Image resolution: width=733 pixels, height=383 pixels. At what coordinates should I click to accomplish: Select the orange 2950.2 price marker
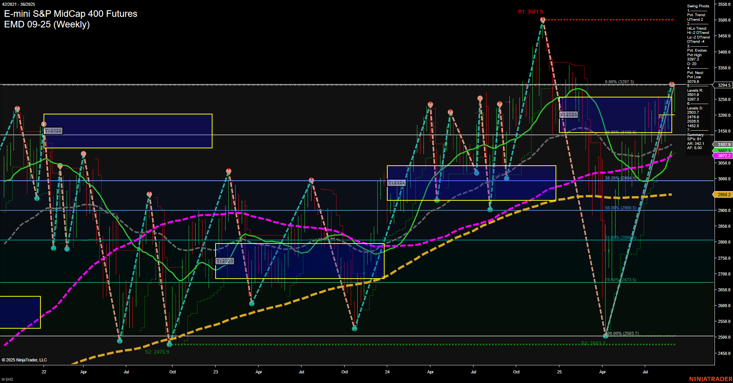[723, 194]
